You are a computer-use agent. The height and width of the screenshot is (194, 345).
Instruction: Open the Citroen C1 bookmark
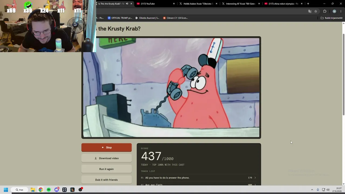[x=175, y=18]
